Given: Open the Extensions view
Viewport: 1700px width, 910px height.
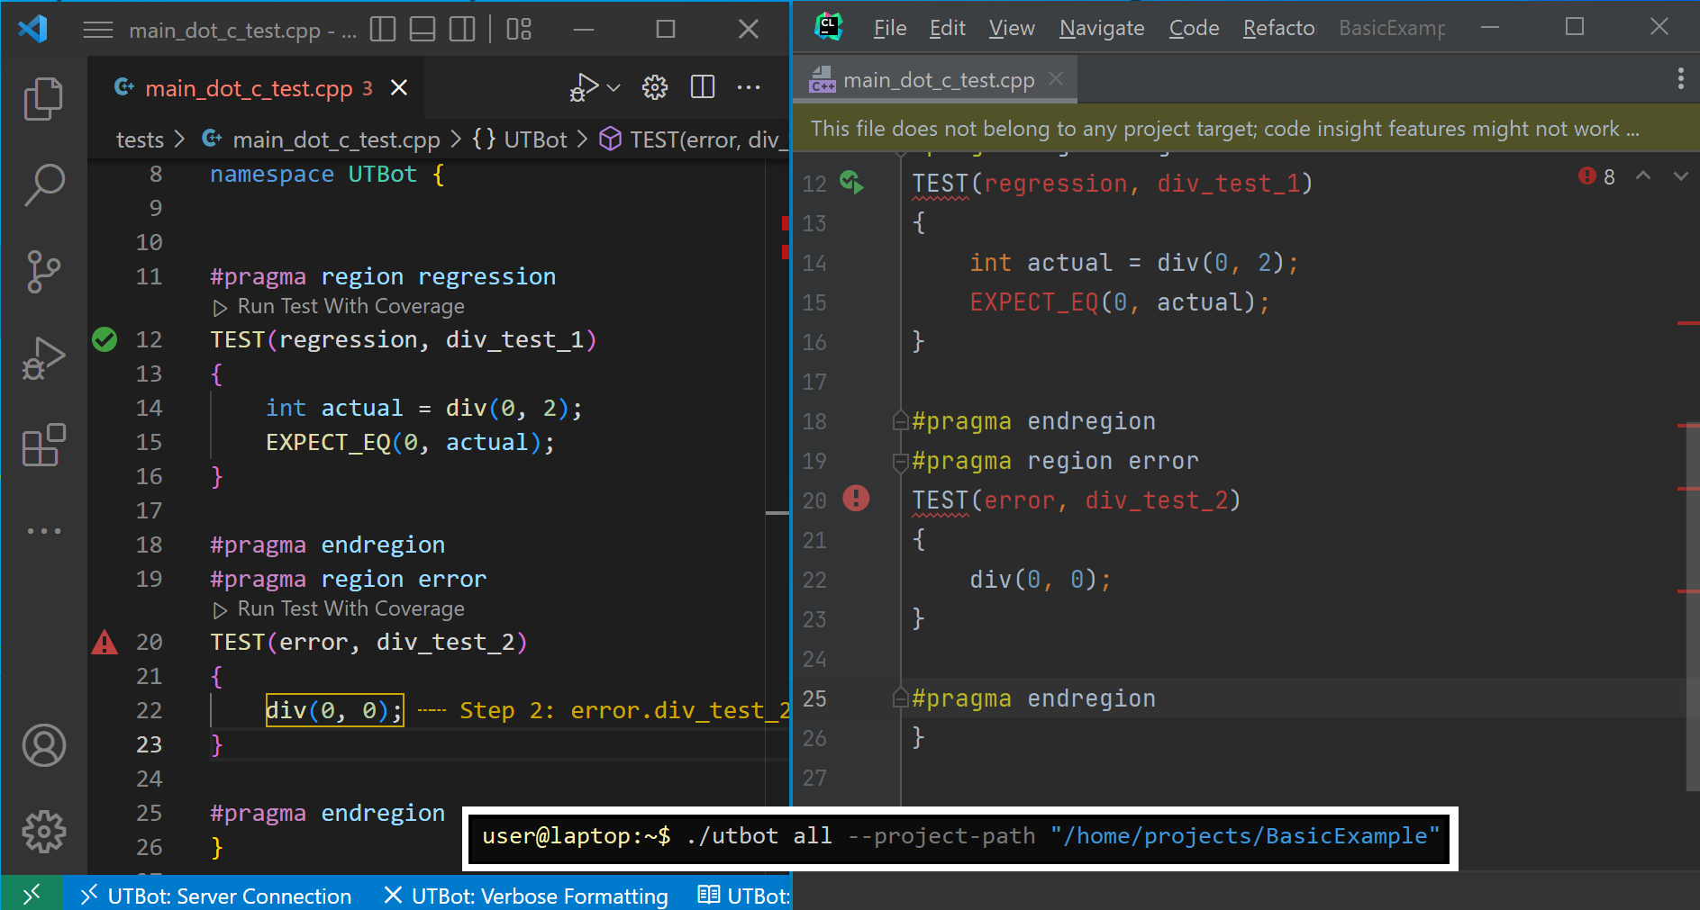Looking at the screenshot, I should pos(43,445).
